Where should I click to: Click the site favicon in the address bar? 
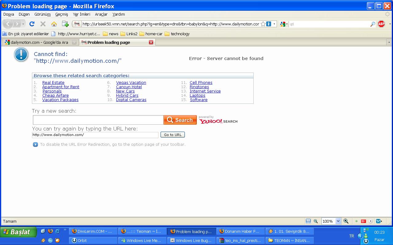click(x=77, y=24)
